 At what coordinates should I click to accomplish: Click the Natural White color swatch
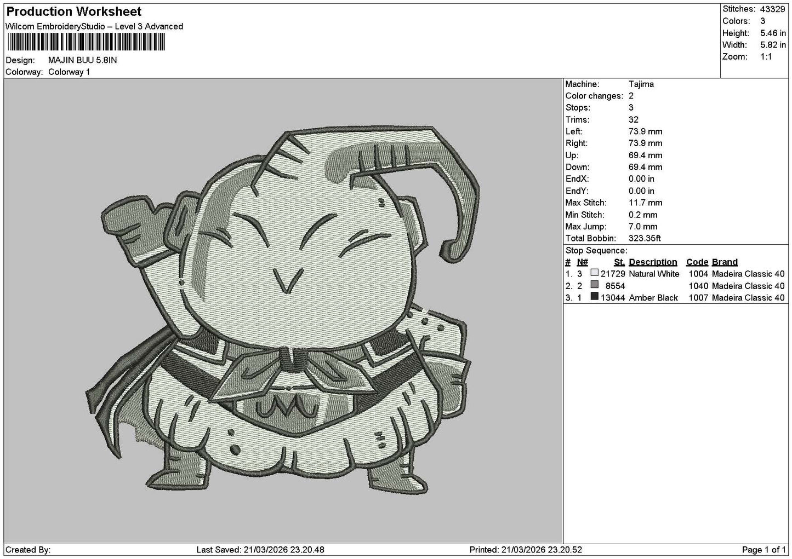click(595, 273)
